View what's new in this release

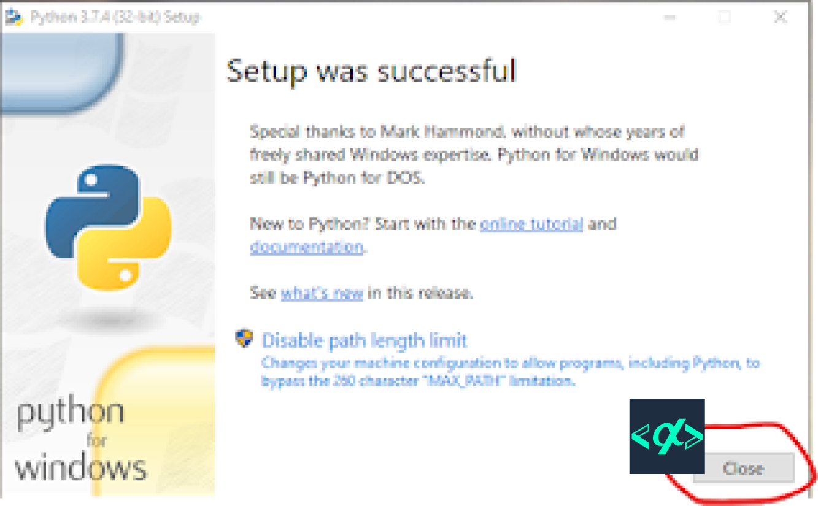click(321, 293)
